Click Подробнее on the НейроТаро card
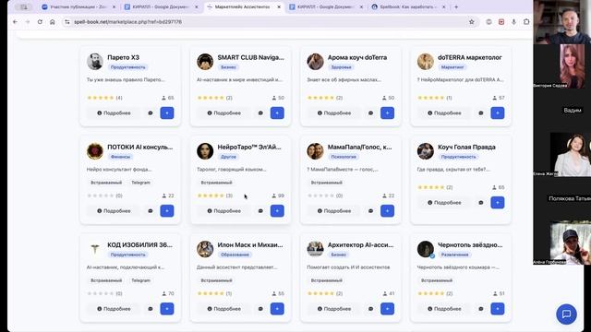Viewport: 591px width, 332px height. 223,211
